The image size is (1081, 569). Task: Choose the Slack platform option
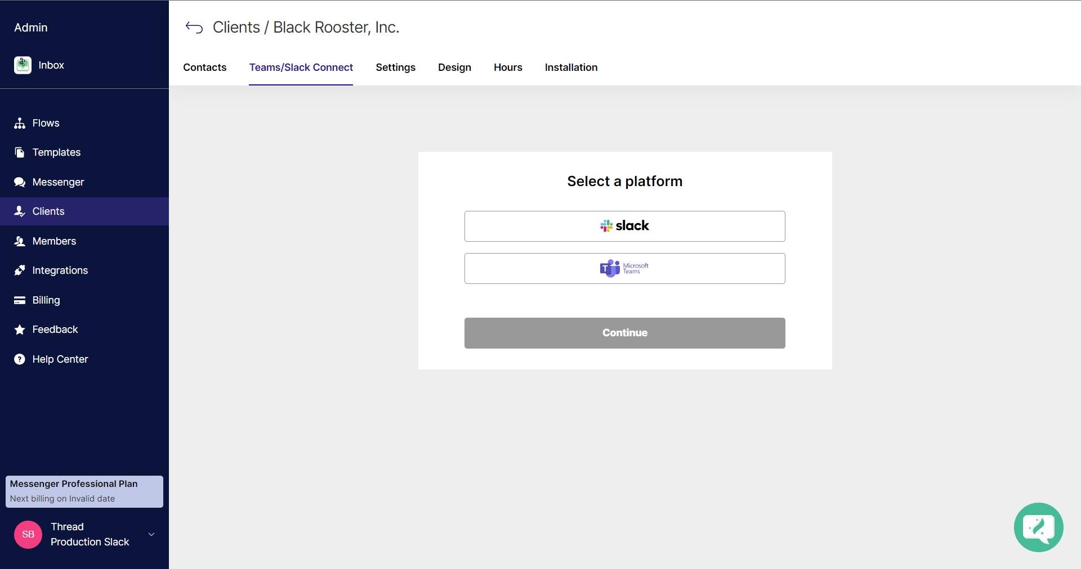(x=625, y=226)
